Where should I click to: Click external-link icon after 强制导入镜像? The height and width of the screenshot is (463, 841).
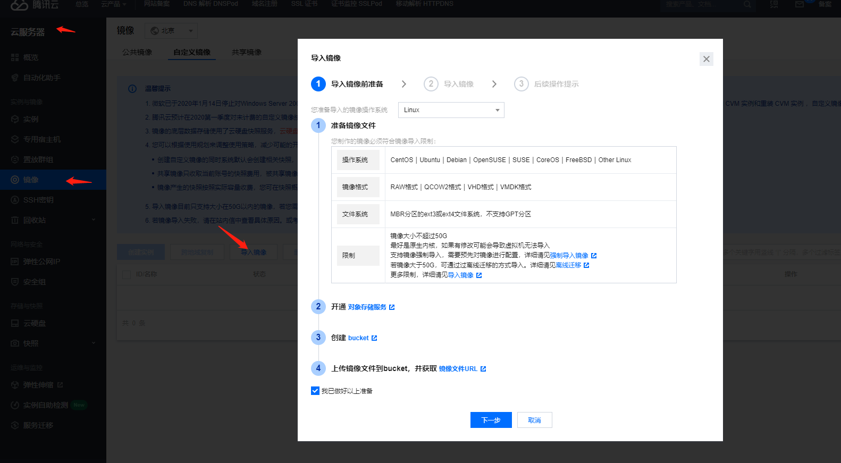pos(594,256)
